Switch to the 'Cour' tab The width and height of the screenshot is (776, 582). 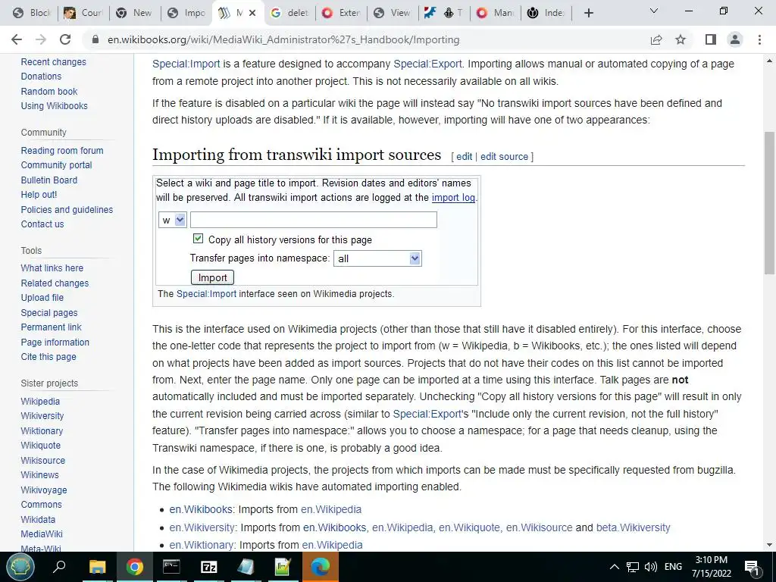pyautogui.click(x=83, y=13)
